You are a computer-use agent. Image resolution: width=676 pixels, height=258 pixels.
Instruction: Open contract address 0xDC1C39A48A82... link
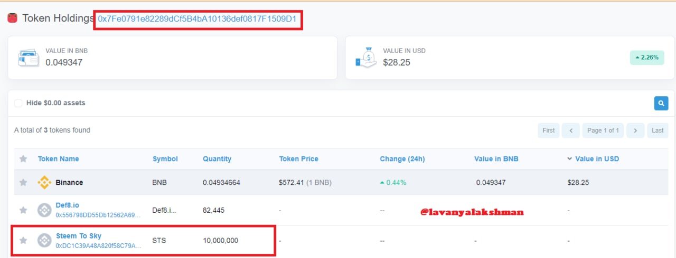[x=98, y=245]
